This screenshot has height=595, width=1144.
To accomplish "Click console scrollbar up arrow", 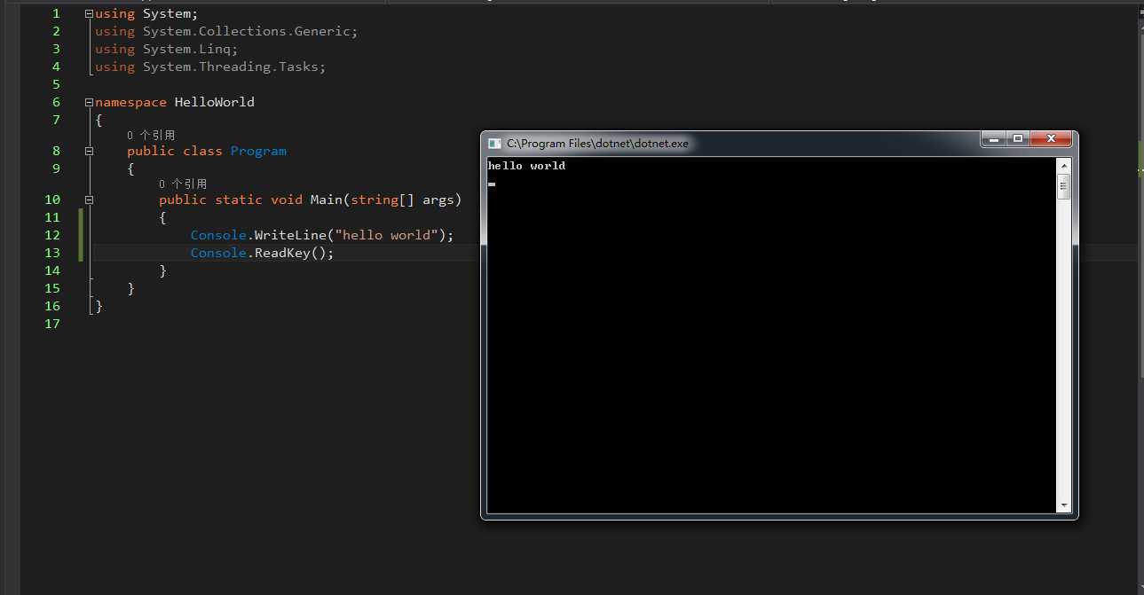I will coord(1064,166).
